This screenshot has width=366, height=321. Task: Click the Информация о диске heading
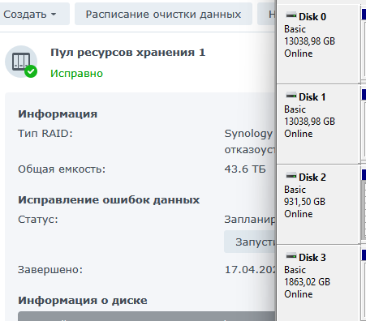click(83, 301)
